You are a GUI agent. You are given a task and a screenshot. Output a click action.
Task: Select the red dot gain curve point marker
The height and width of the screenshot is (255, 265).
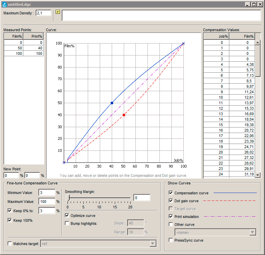point(124,115)
